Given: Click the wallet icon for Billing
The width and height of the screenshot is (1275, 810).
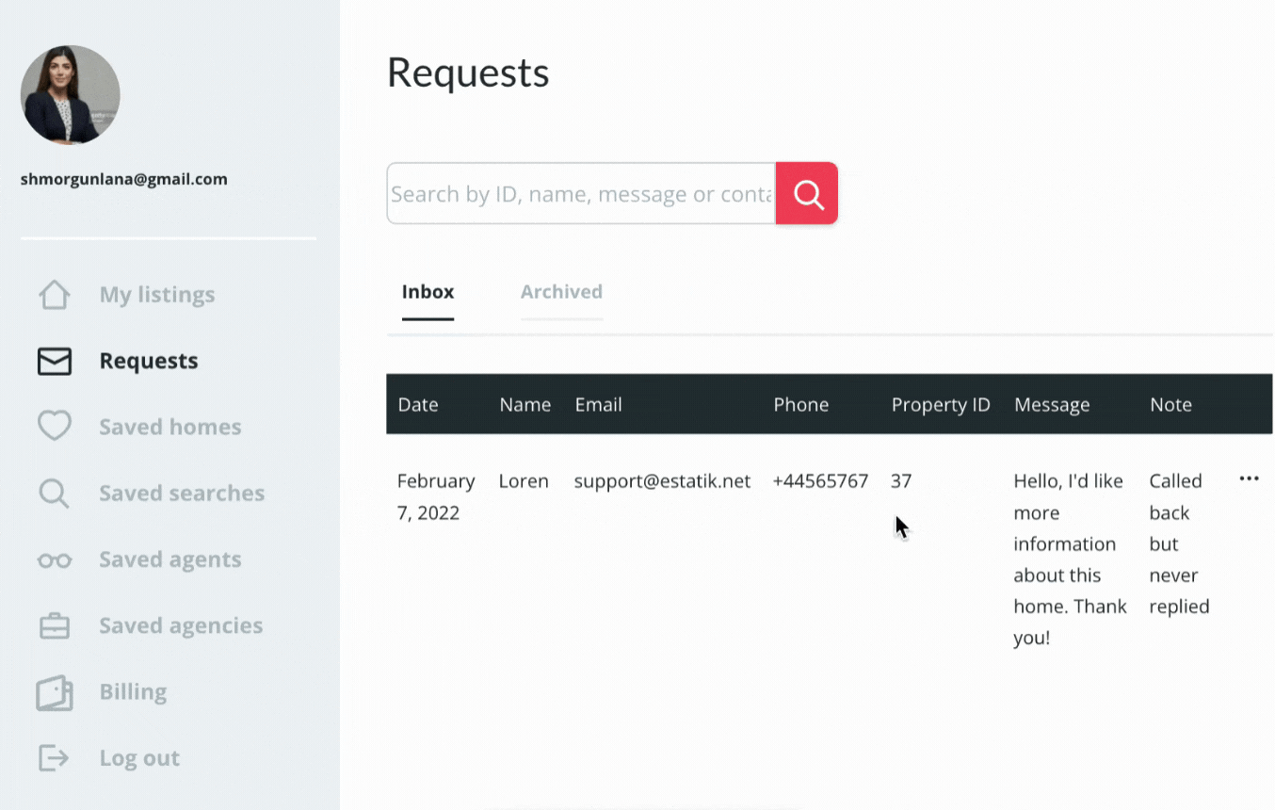Looking at the screenshot, I should pos(55,692).
